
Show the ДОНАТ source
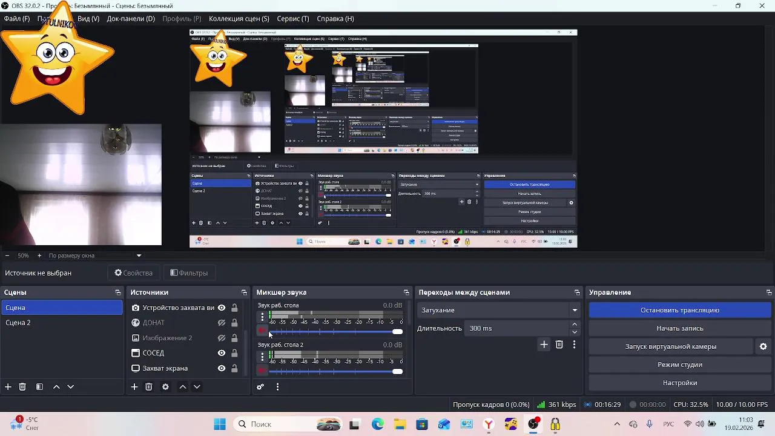[222, 323]
